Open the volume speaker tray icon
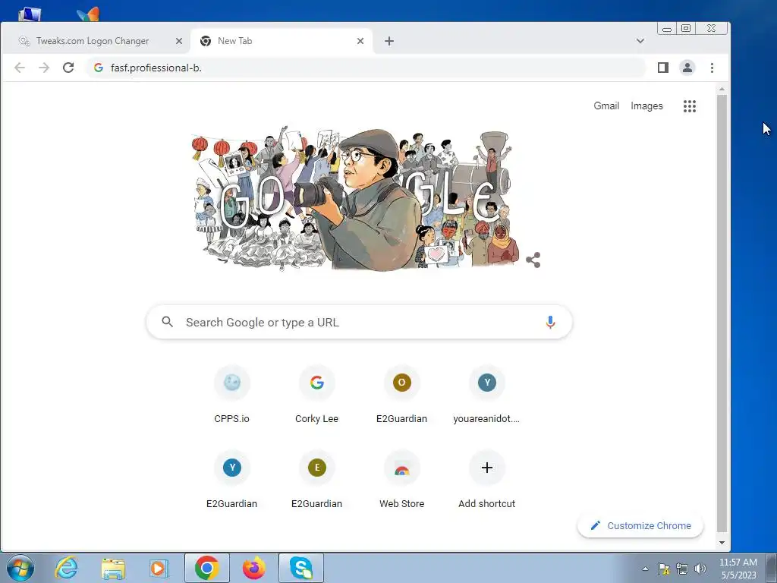Screen dimensions: 777x583 click(x=700, y=569)
